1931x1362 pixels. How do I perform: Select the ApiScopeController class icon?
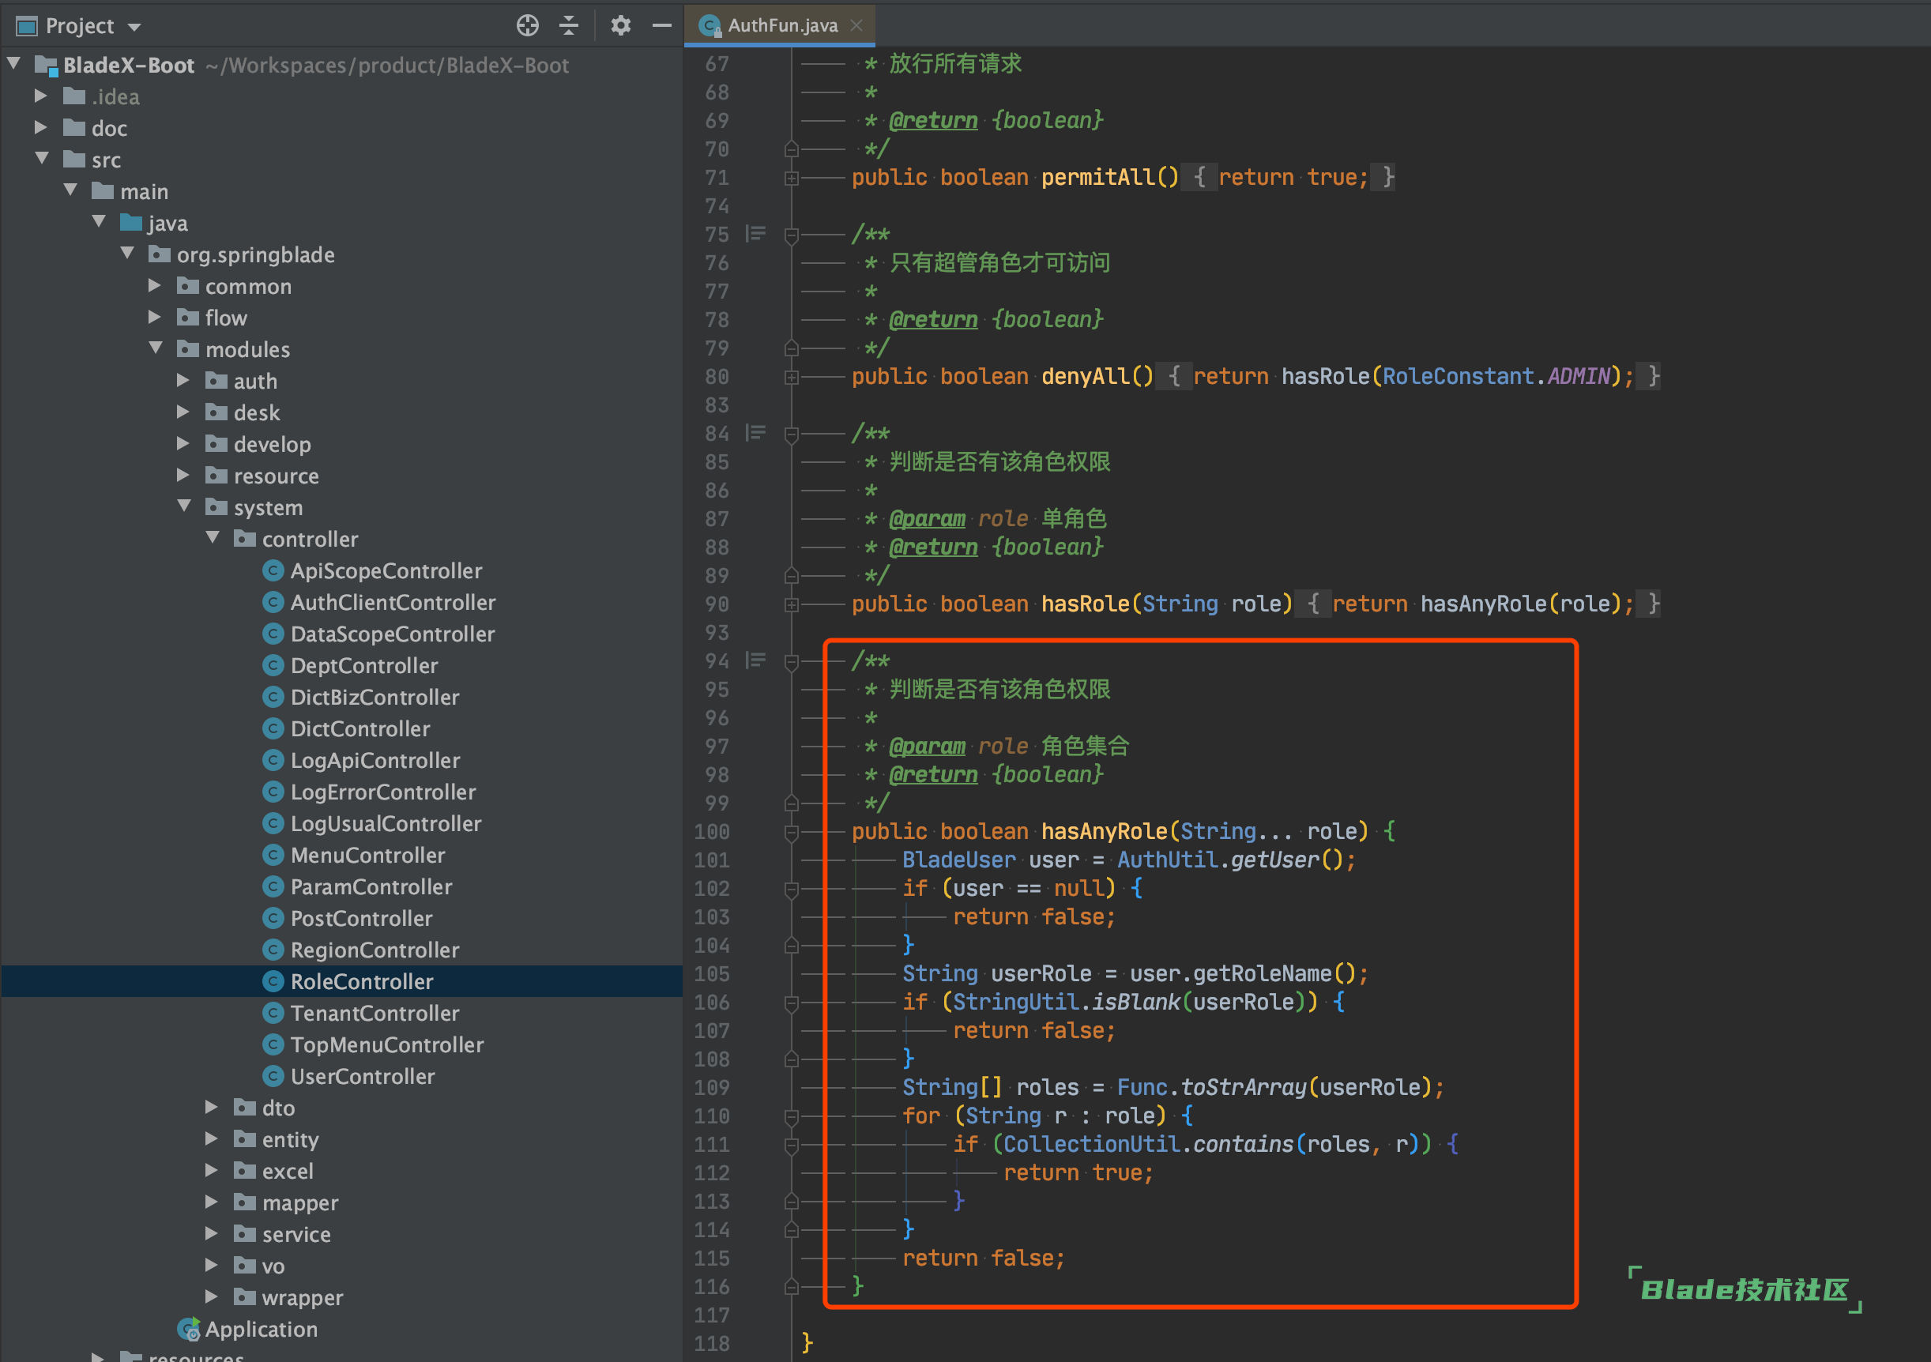[x=273, y=571]
